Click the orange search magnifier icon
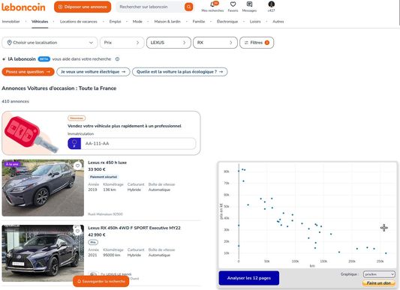The width and height of the screenshot is (400, 290). click(188, 7)
